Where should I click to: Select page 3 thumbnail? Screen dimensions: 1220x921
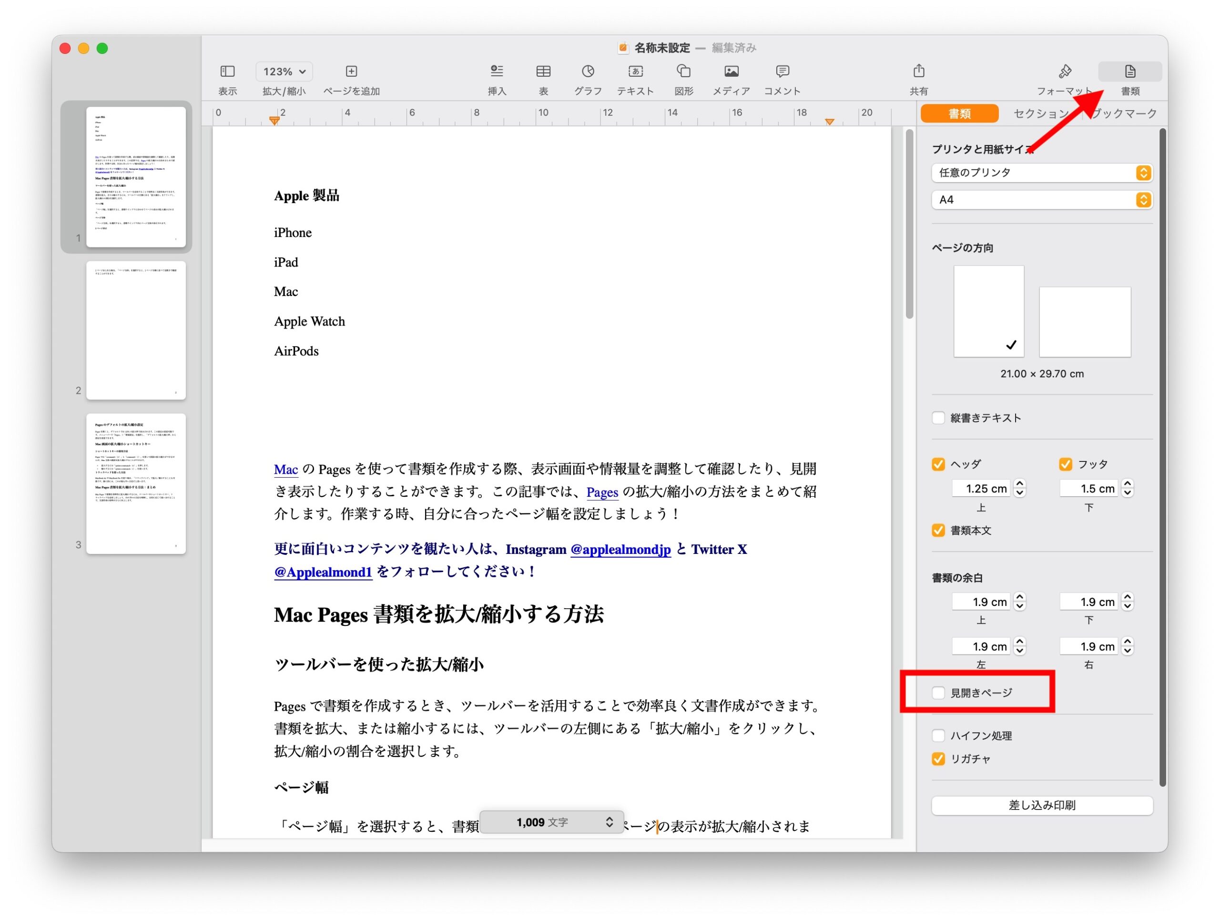coord(136,483)
